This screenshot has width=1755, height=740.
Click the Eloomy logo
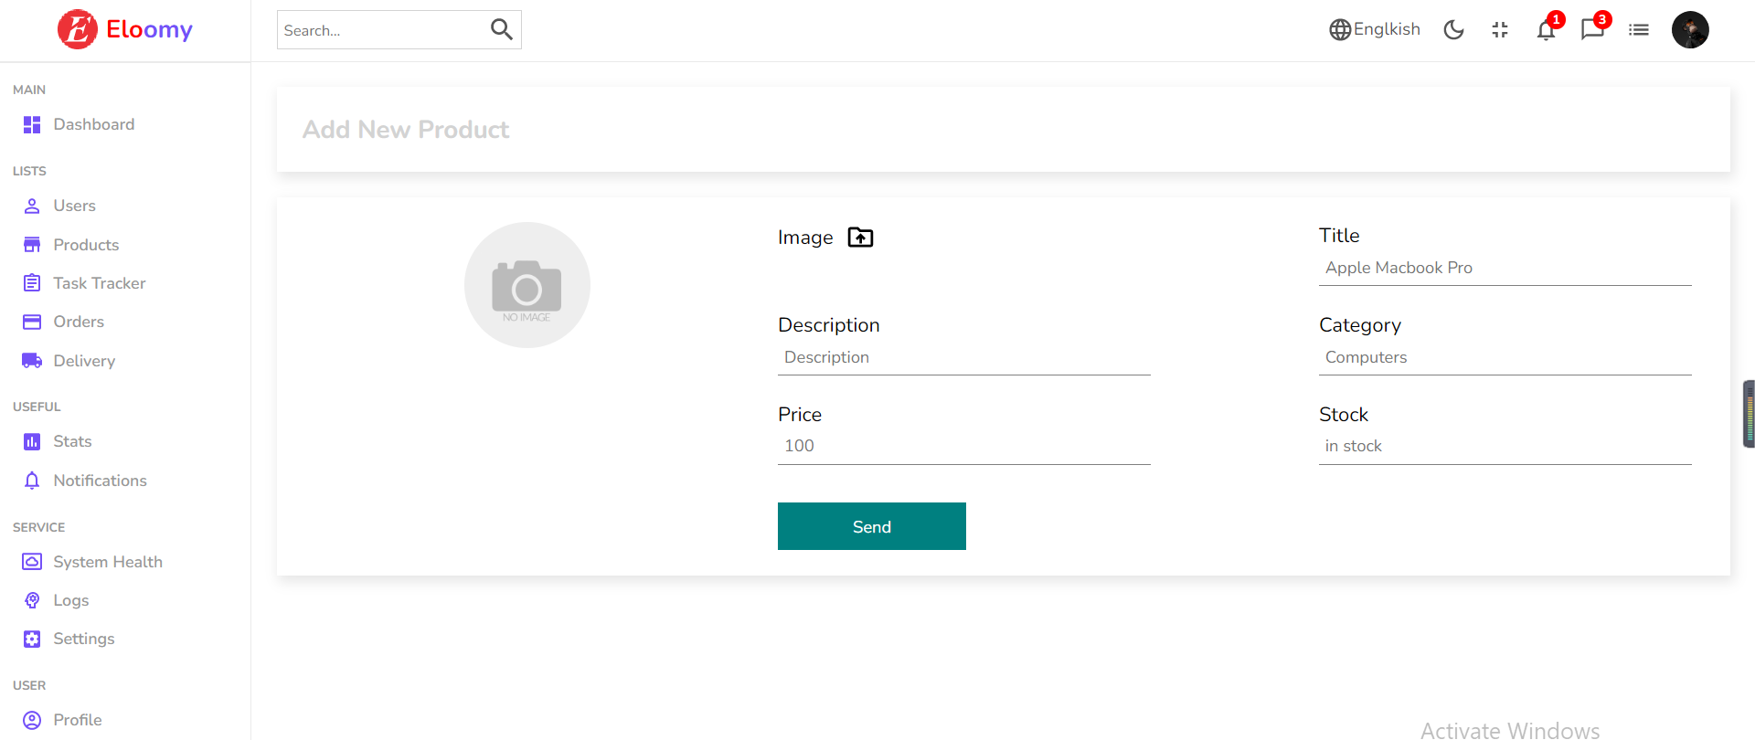[124, 28]
